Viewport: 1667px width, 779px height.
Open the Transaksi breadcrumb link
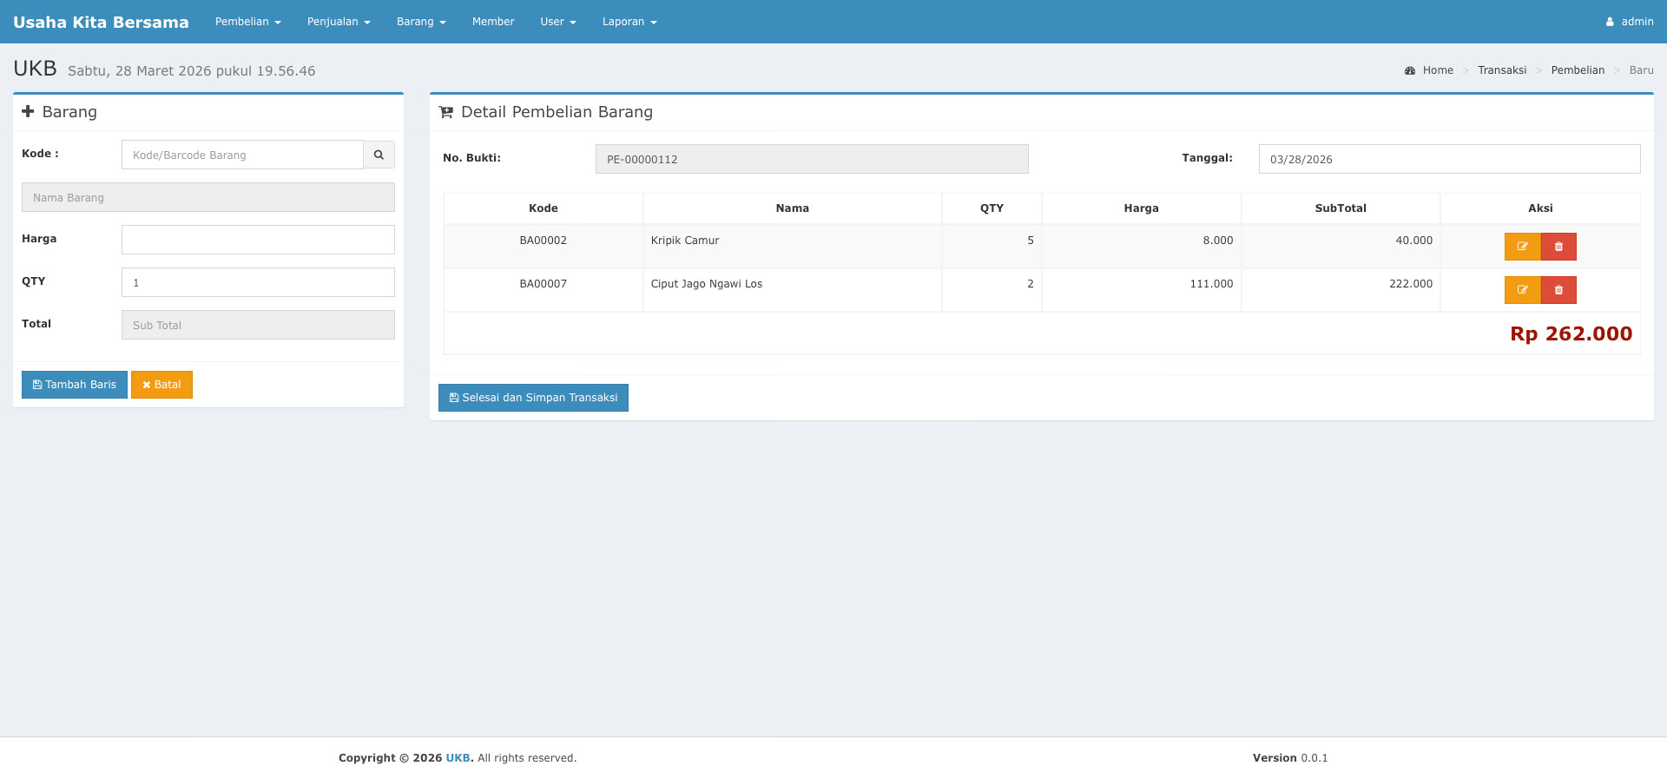pyautogui.click(x=1501, y=70)
